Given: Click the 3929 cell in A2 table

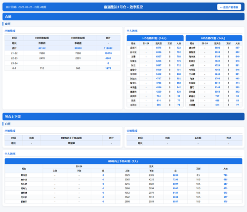Looking at the screenshot, I should 127,175.
